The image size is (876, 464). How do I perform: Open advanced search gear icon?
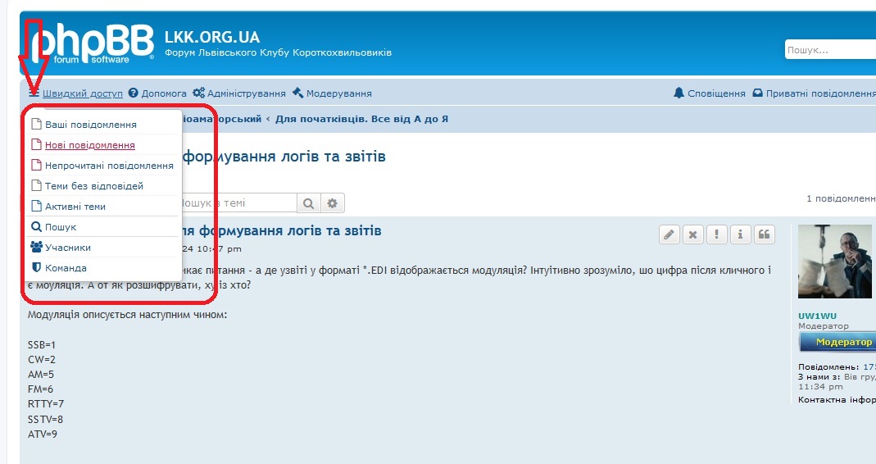(x=333, y=202)
